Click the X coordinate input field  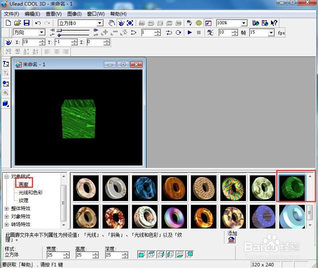(30, 42)
